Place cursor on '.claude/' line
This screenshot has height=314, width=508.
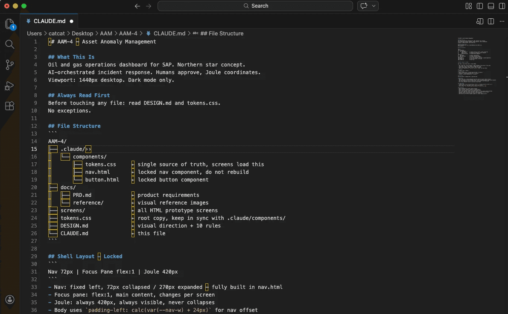(x=73, y=149)
